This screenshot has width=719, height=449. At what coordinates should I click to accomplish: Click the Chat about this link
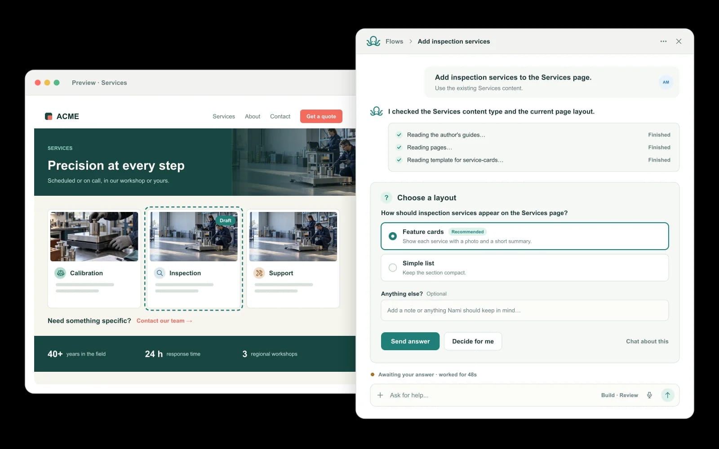[647, 341]
